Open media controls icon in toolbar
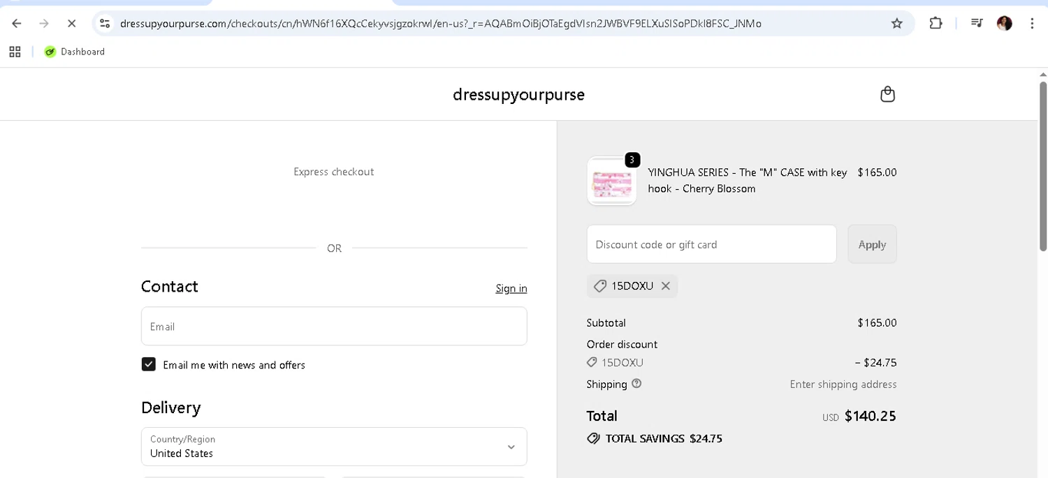Image resolution: width=1048 pixels, height=478 pixels. point(977,23)
